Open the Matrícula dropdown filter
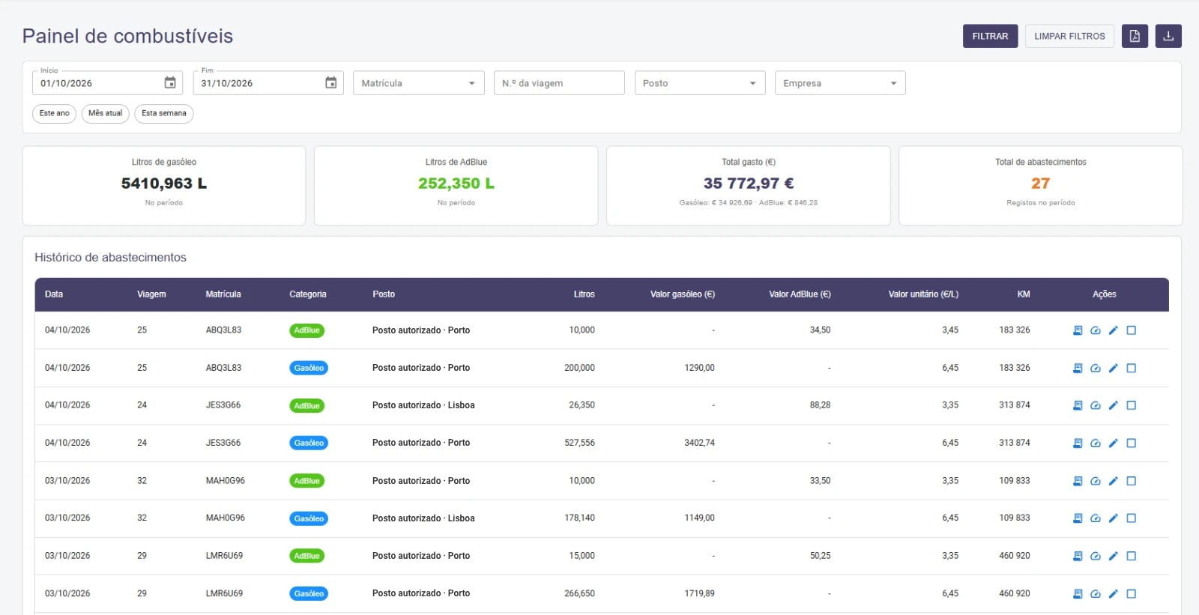The height and width of the screenshot is (615, 1199). [x=419, y=83]
